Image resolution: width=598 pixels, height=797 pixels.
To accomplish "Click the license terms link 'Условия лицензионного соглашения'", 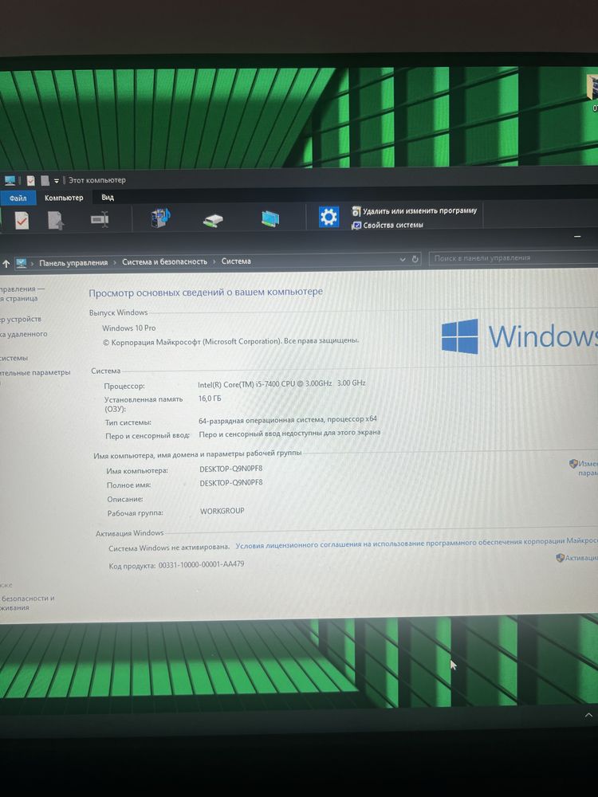I will [416, 544].
